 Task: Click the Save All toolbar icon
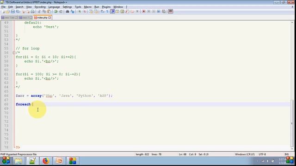click(x=18, y=12)
